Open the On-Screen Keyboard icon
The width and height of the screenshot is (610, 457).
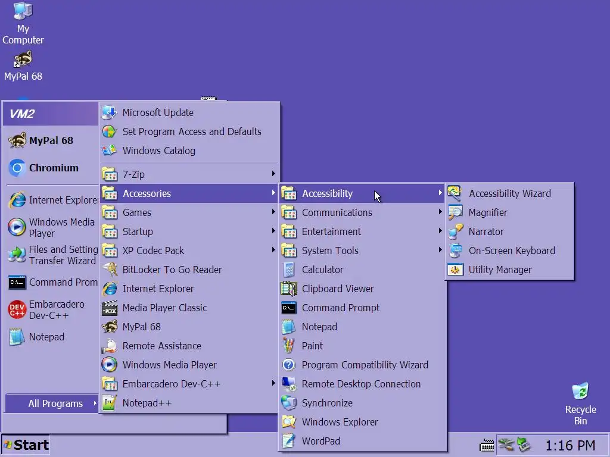pyautogui.click(x=455, y=251)
